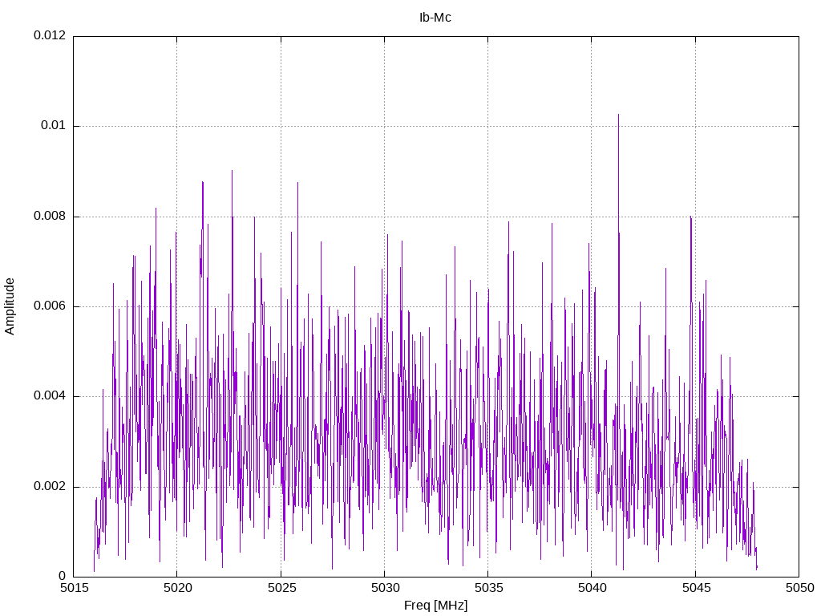This screenshot has height=616, width=821.
Task: Click the 0.012 y-axis tick label
Action: 51,35
